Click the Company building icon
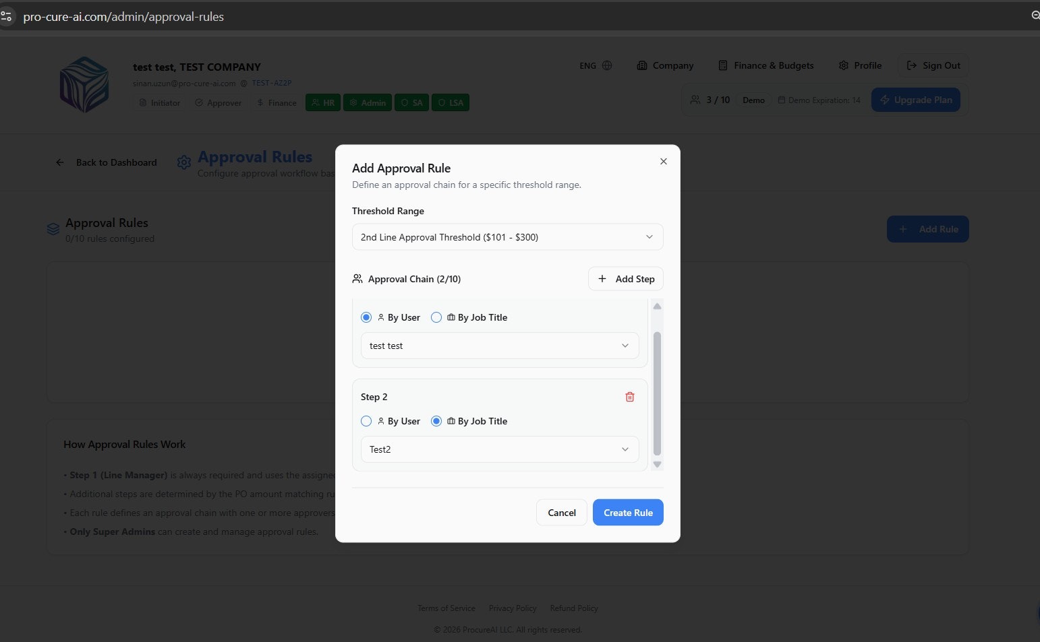Screen dimensions: 1040x642 coord(642,65)
